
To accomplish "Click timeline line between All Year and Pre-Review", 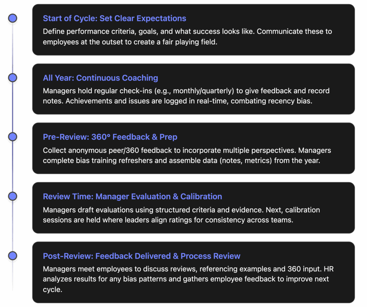I will [x=13, y=107].
